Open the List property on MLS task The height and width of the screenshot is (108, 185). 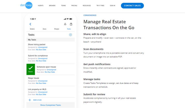tap(37, 89)
